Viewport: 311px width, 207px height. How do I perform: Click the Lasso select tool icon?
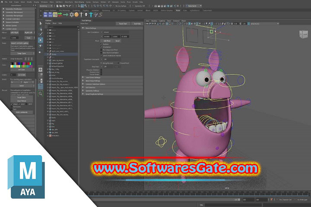[x=41, y=28]
